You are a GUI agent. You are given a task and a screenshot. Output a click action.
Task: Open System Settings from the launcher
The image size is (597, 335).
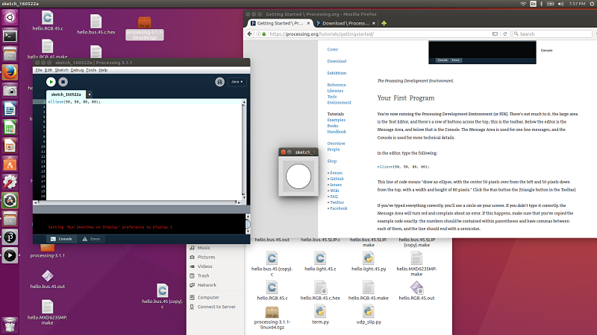10,182
